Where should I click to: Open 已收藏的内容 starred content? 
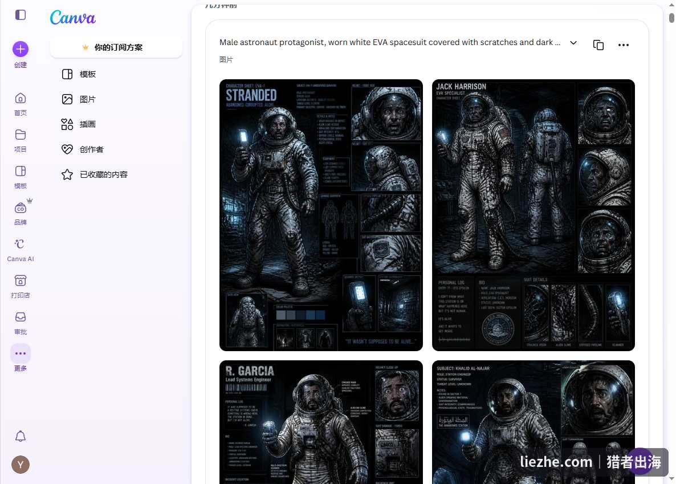pyautogui.click(x=116, y=174)
